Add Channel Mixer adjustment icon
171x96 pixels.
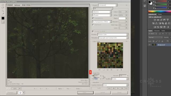tap(166, 23)
